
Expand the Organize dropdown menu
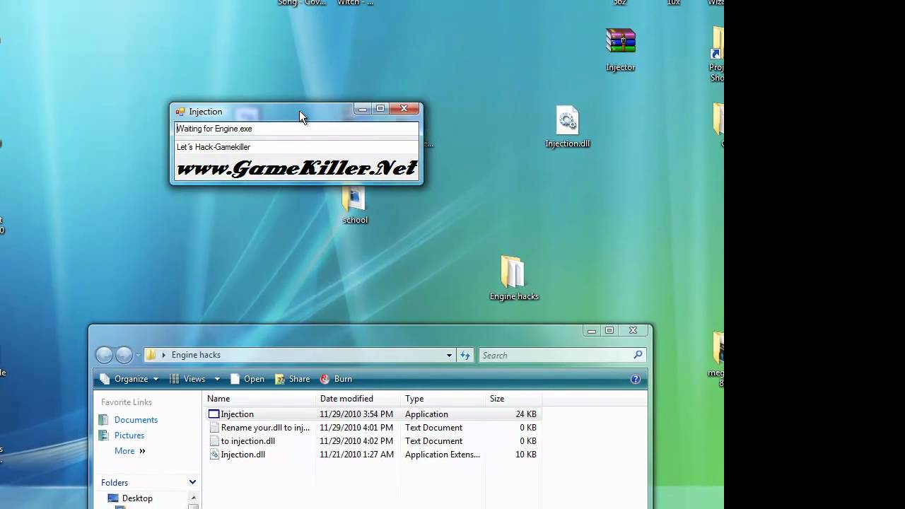click(130, 379)
